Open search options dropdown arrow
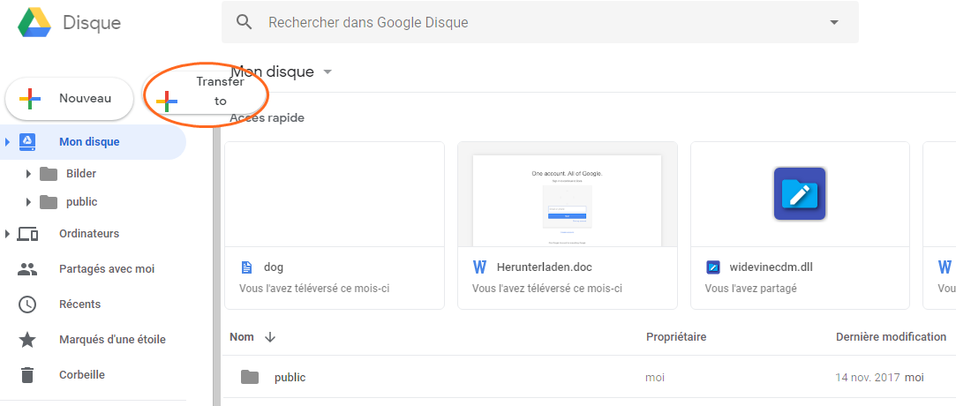Viewport: 956px width, 406px height. click(834, 23)
